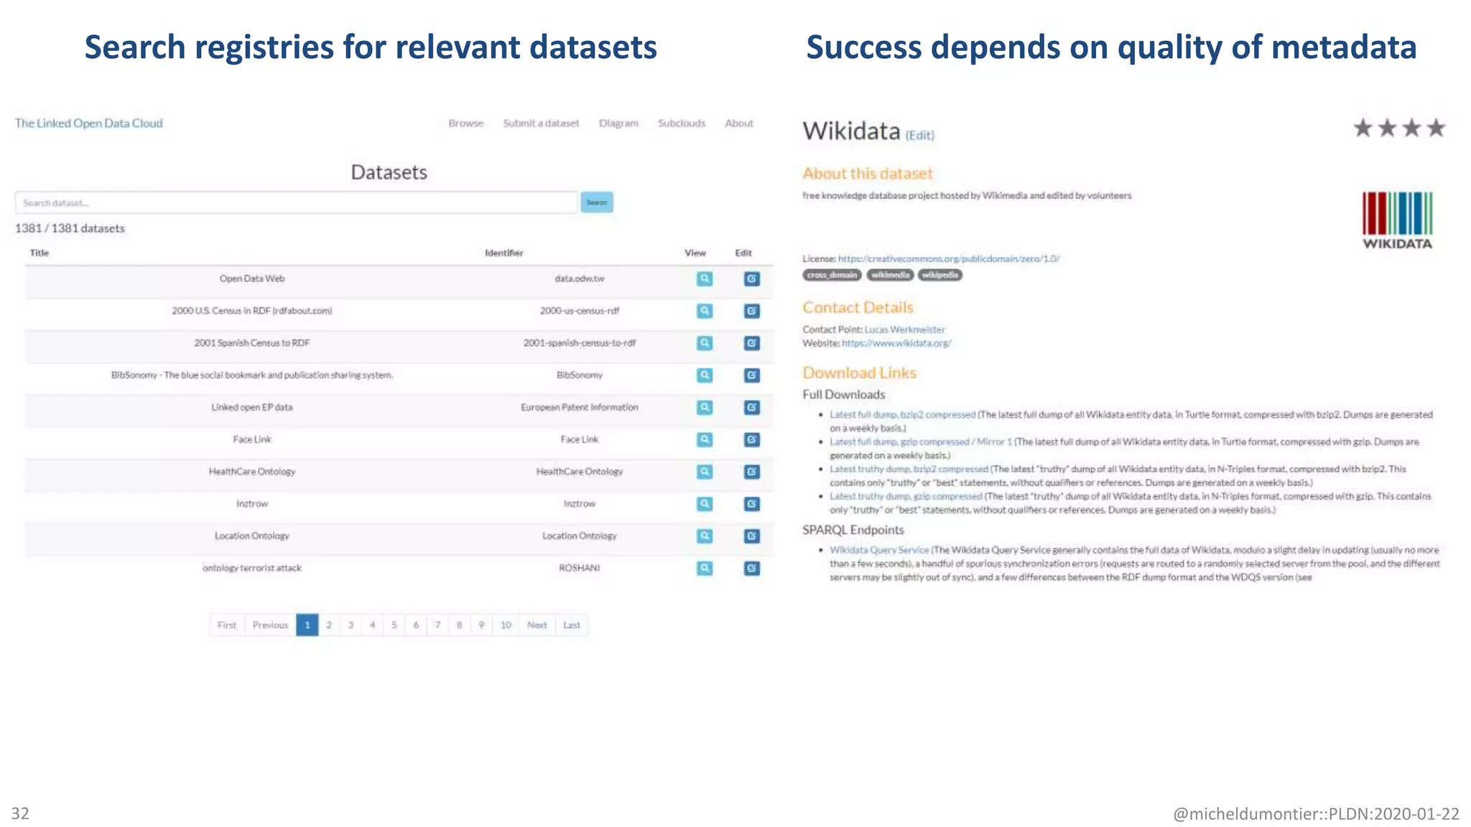1471x827 pixels.
Task: Open view icon for Open Data Web
Action: point(705,279)
